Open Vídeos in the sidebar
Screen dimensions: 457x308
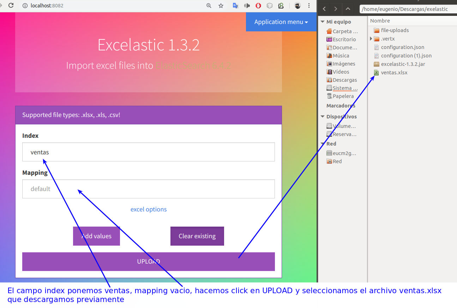pyautogui.click(x=338, y=72)
